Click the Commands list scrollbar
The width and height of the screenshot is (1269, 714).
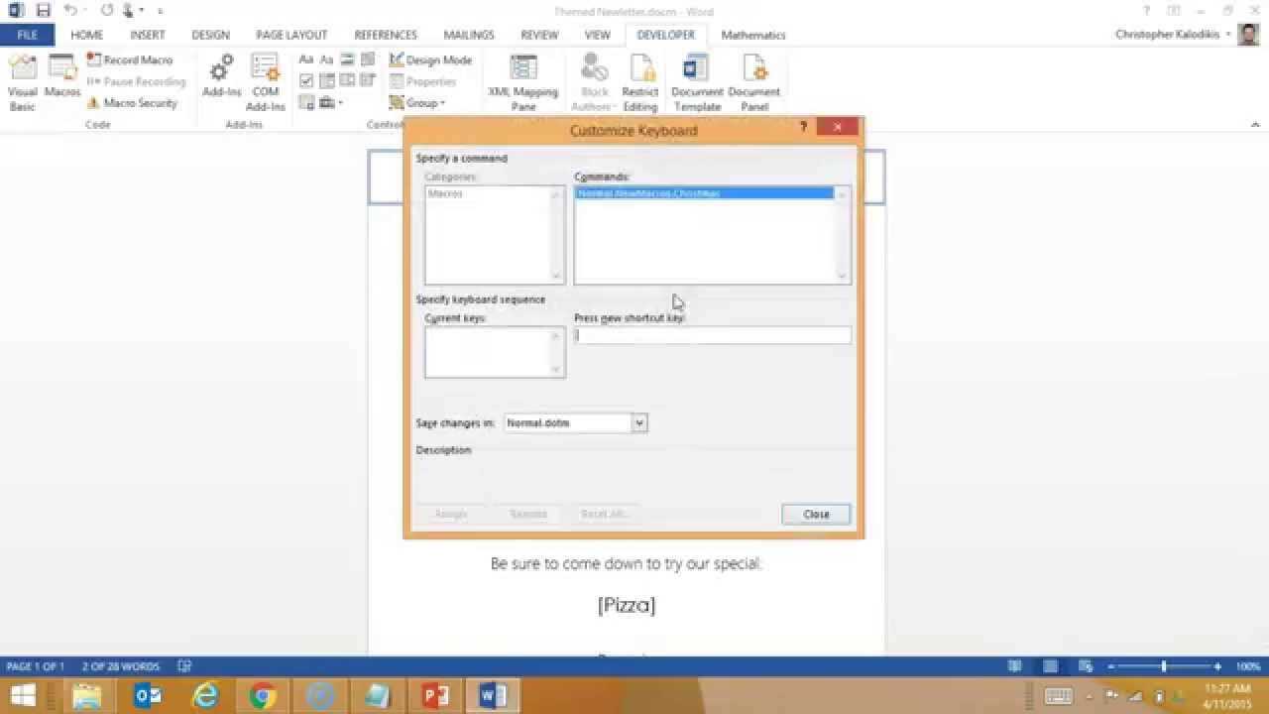(843, 235)
